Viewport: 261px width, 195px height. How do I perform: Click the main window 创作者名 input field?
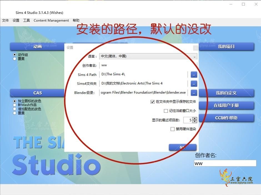[225, 163]
